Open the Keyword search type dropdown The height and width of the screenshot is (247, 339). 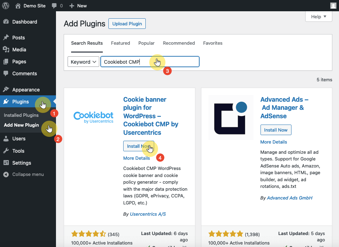[83, 62]
